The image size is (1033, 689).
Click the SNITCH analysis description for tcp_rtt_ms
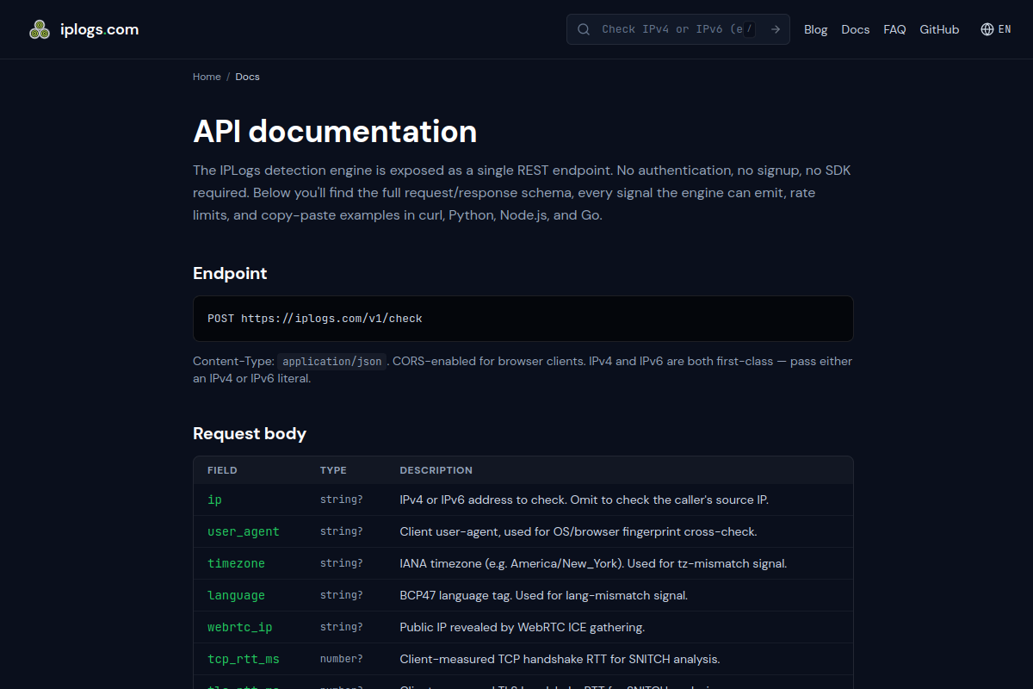[x=560, y=659]
